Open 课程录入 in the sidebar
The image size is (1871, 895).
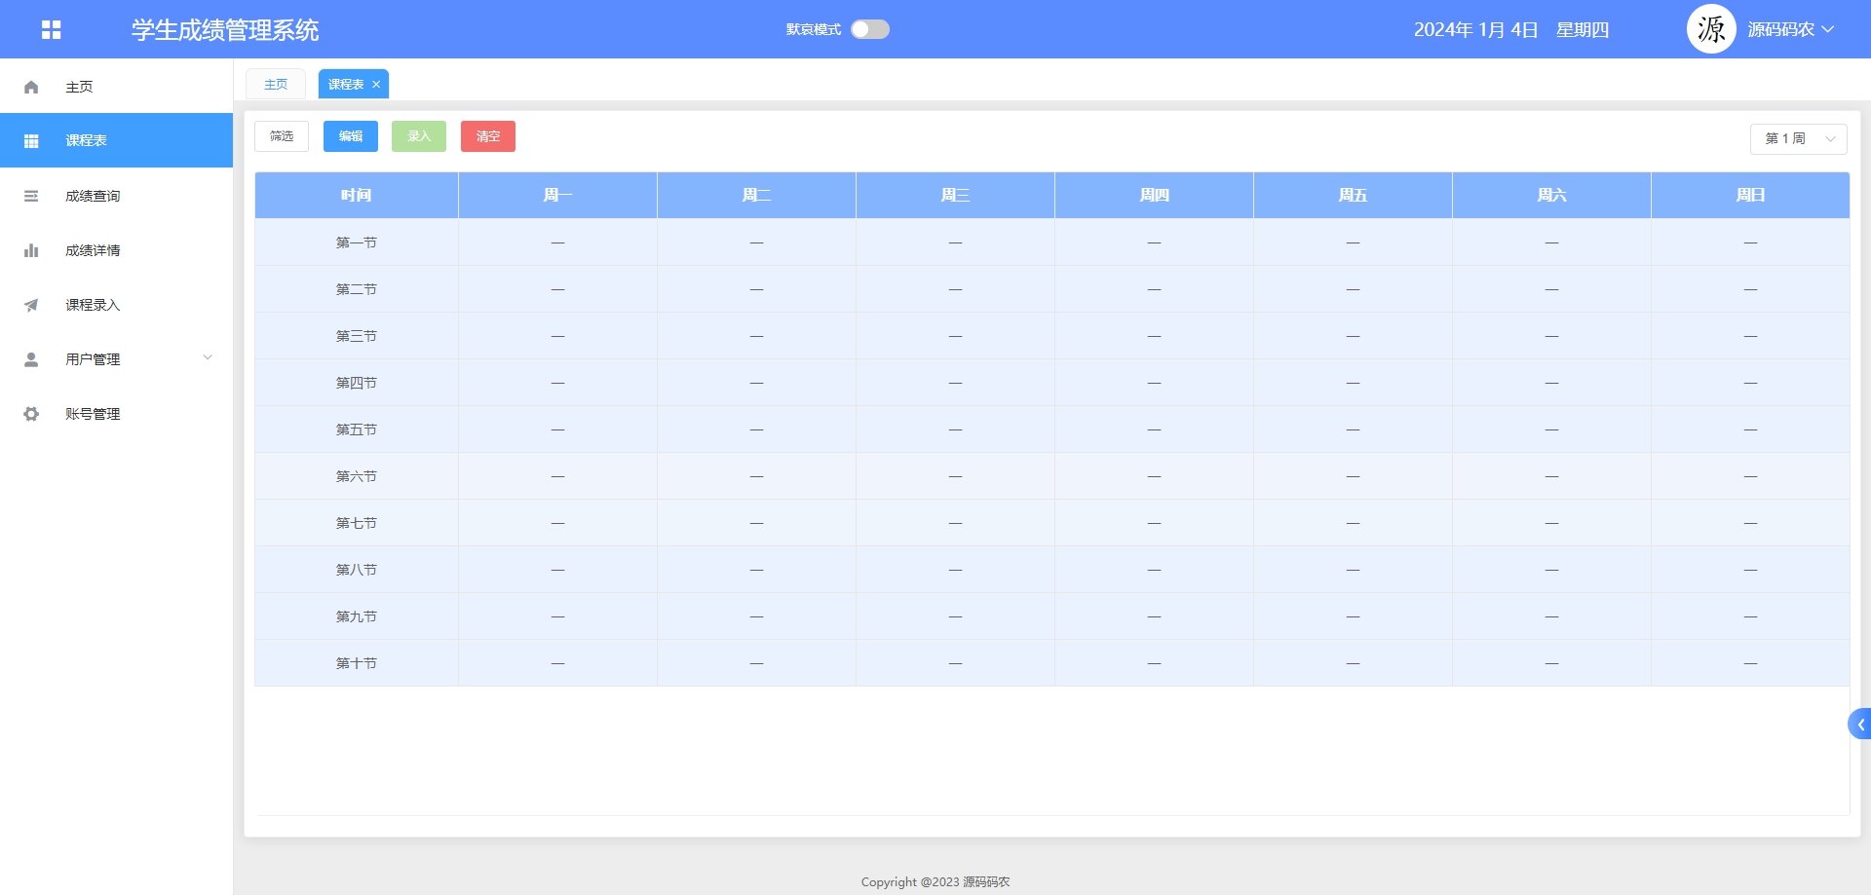point(117,305)
